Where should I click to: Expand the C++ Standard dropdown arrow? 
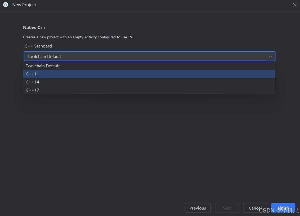(x=270, y=57)
